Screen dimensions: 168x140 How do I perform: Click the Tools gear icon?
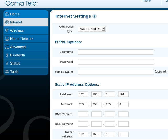point(7,72)
